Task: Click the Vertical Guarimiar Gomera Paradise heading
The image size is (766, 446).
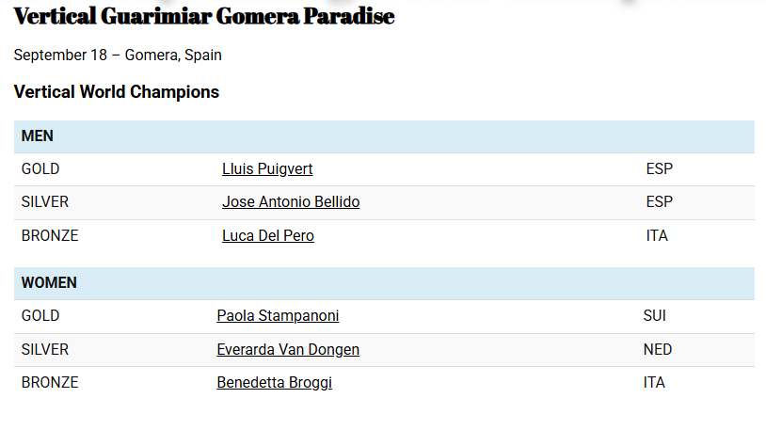Action: (x=203, y=16)
